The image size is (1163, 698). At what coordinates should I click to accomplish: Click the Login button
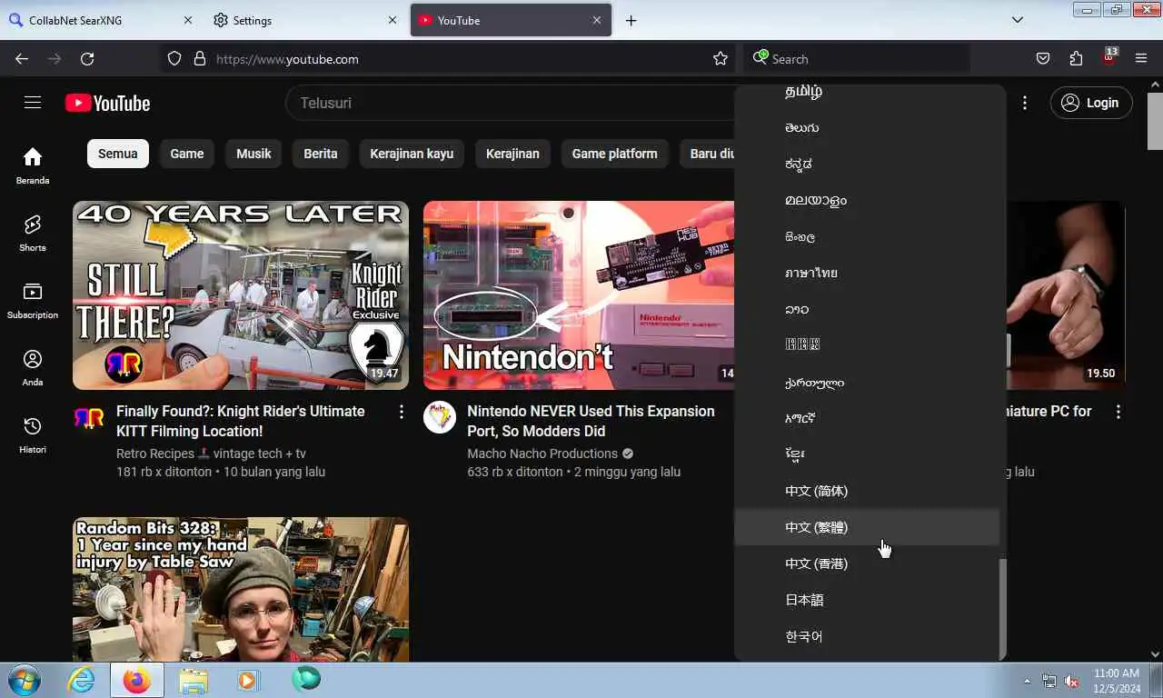pyautogui.click(x=1090, y=103)
